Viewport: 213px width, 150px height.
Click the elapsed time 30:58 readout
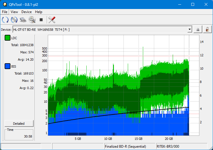pyautogui.click(x=28, y=136)
